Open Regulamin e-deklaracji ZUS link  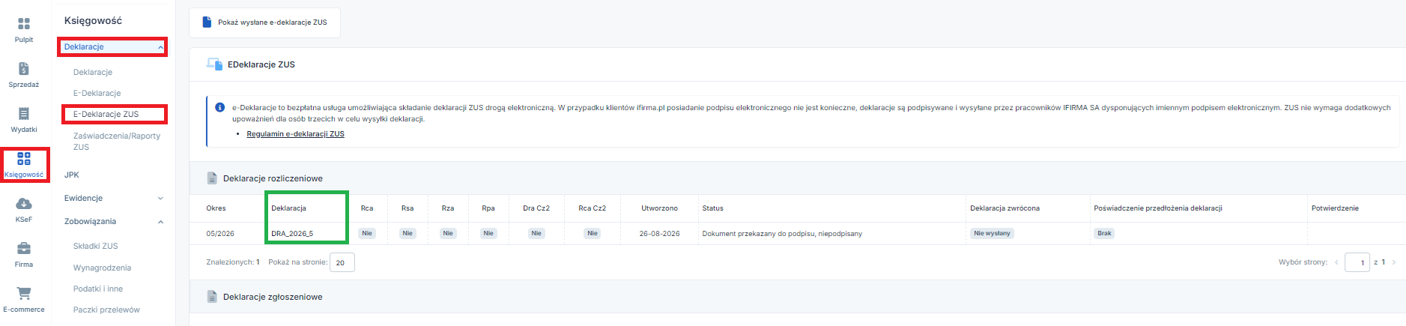295,134
